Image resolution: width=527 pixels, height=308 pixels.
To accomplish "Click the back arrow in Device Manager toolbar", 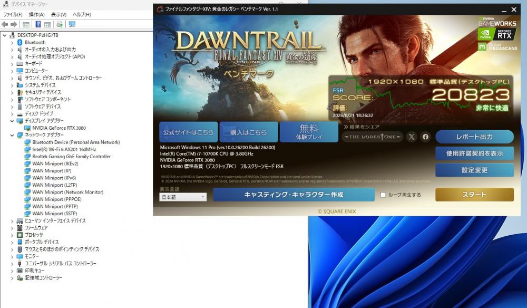I will 5,24.
